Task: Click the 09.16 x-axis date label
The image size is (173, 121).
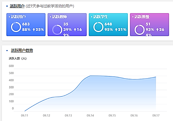Action: pos(134,116)
